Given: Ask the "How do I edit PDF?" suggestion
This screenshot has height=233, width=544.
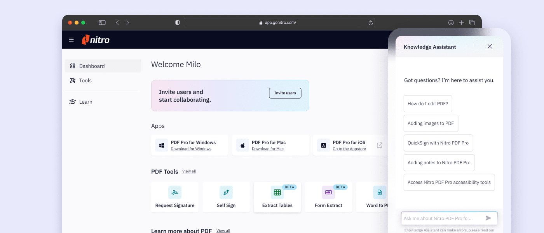Looking at the screenshot, I should (x=428, y=103).
